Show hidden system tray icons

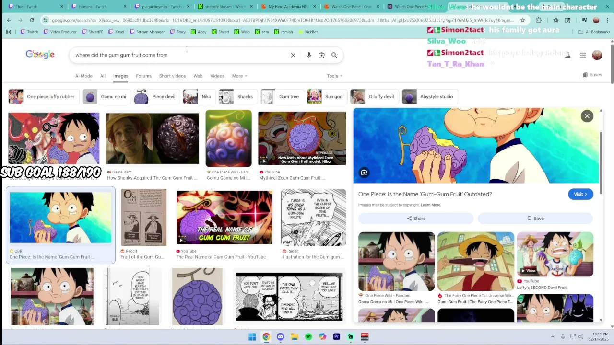pos(552,337)
